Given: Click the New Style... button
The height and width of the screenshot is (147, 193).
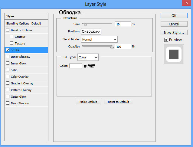Looking at the screenshot, I should pyautogui.click(x=174, y=32).
